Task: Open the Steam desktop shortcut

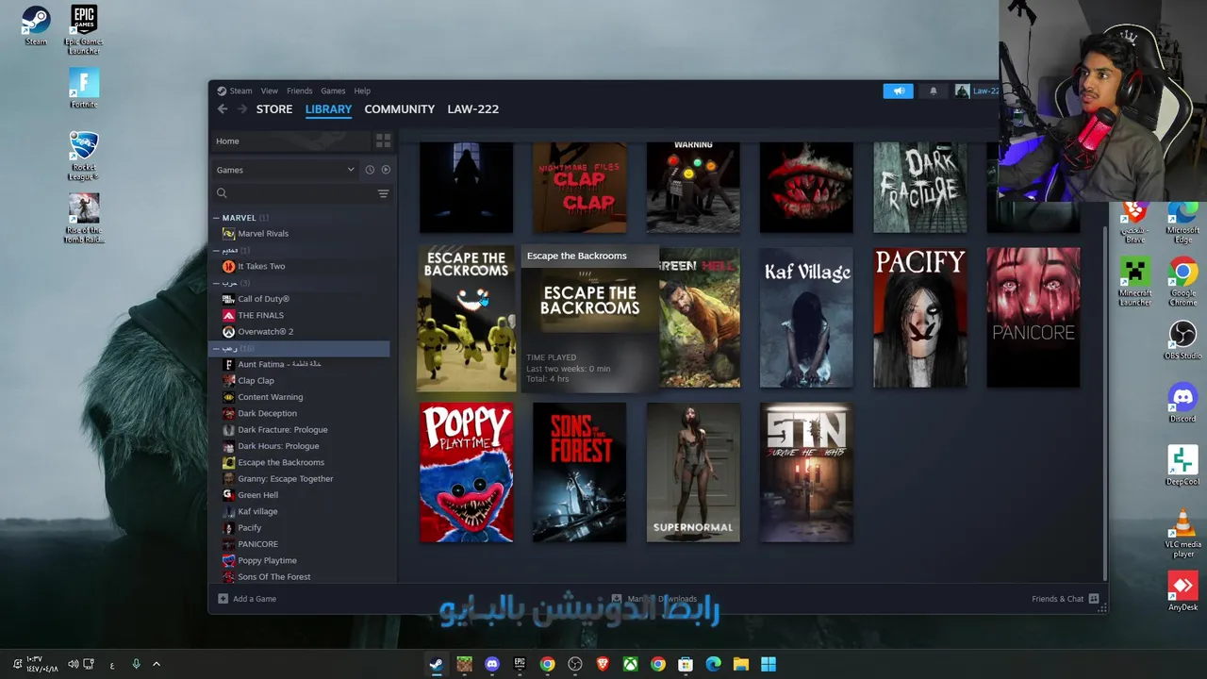Action: 36,25
